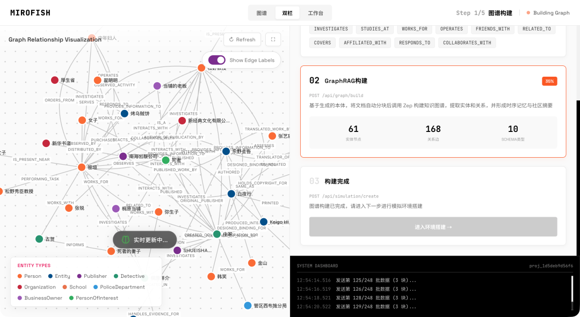Select the 张艺 graph node

(272, 136)
